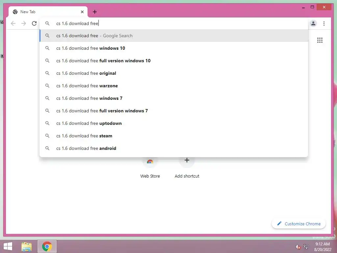
Task: Choose 'cs 1.6 download free - Google Search' suggestion
Action: [174, 36]
